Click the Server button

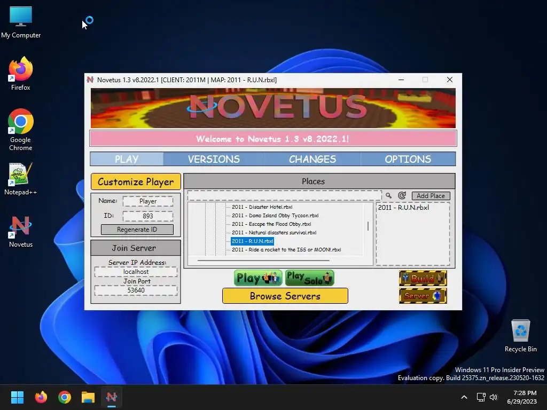point(423,296)
